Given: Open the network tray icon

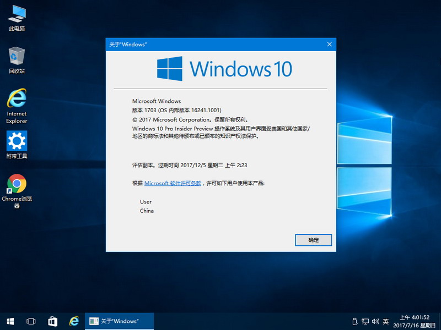Looking at the screenshot, I should click(x=365, y=321).
